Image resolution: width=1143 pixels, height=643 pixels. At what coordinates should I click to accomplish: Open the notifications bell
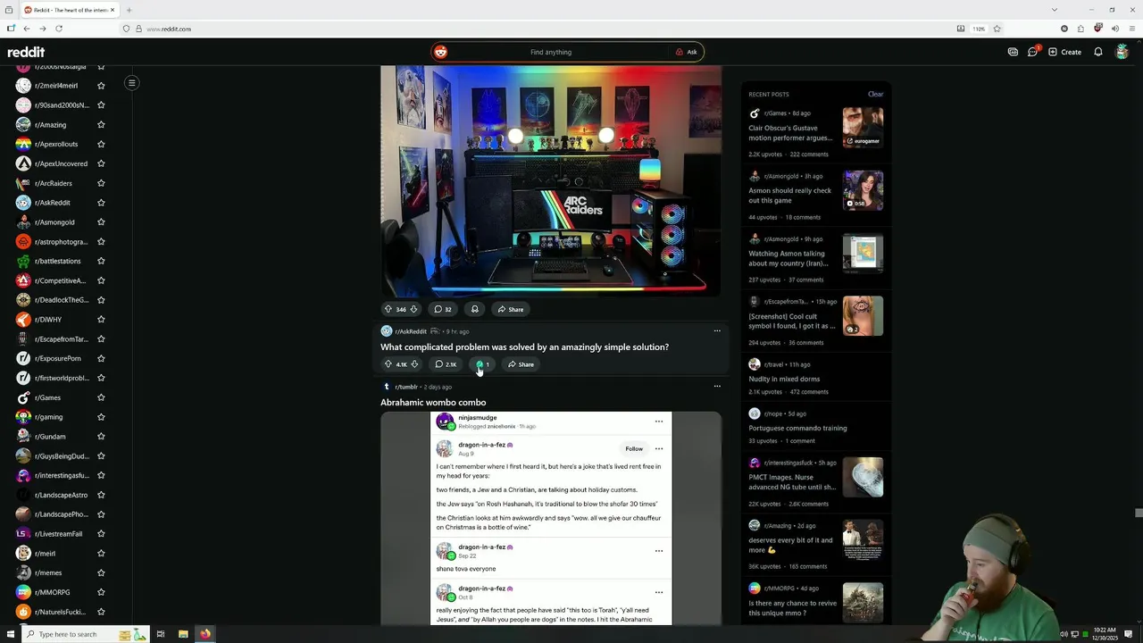click(1098, 52)
